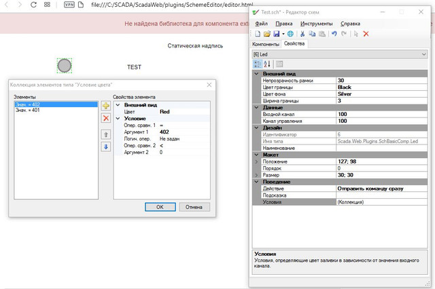The image size is (435, 289).
Task: Click the property pages icon
Action: point(279,64)
